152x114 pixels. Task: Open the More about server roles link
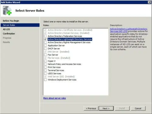click(x=54, y=98)
